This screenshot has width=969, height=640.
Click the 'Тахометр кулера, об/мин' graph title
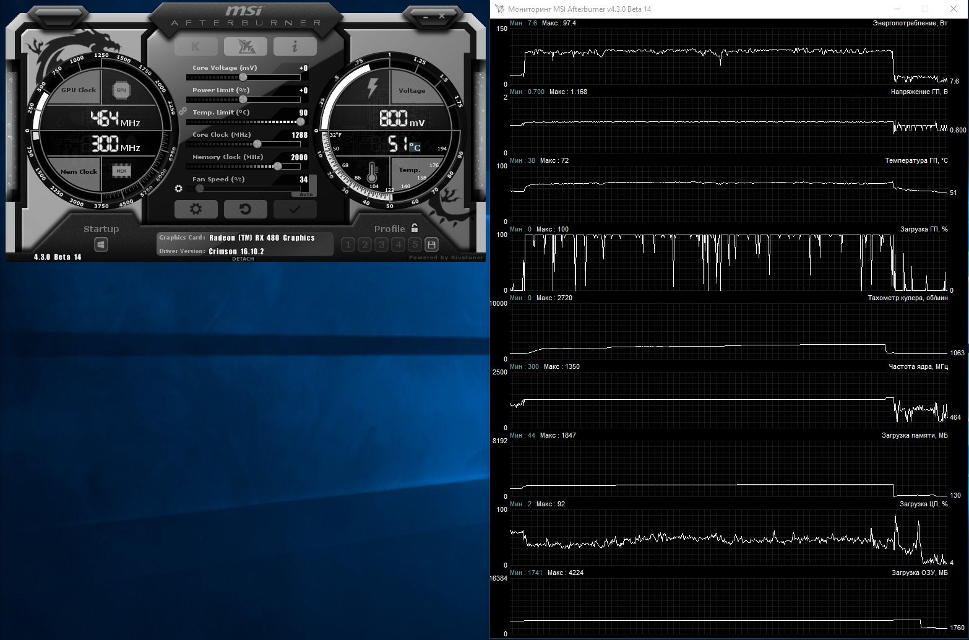tap(908, 298)
